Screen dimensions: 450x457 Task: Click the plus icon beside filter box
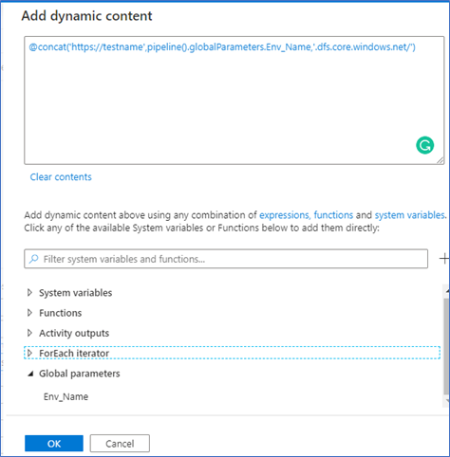tap(444, 259)
